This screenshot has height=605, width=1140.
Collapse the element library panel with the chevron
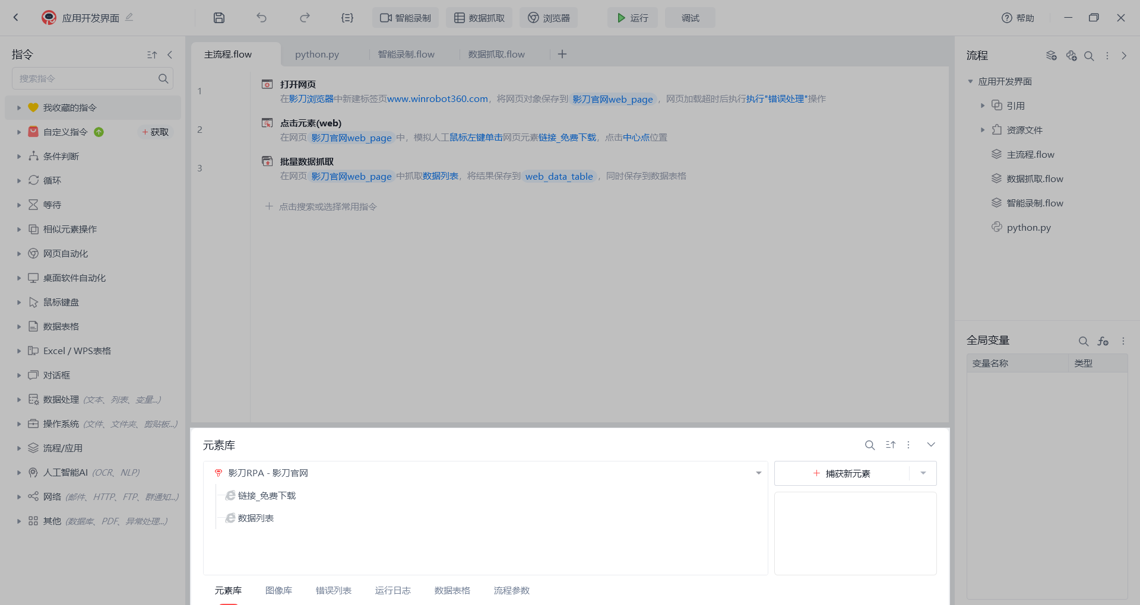tap(931, 445)
